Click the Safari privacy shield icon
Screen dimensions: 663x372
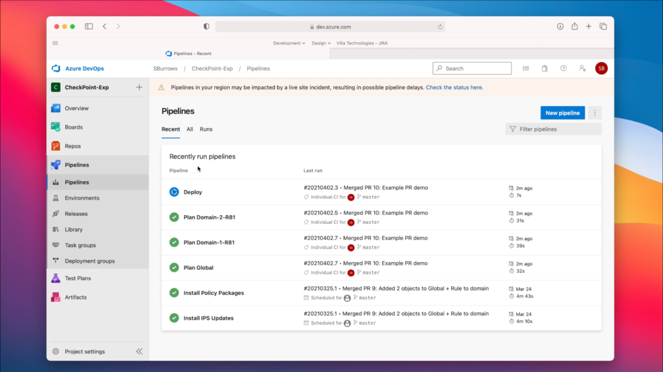[x=207, y=27]
